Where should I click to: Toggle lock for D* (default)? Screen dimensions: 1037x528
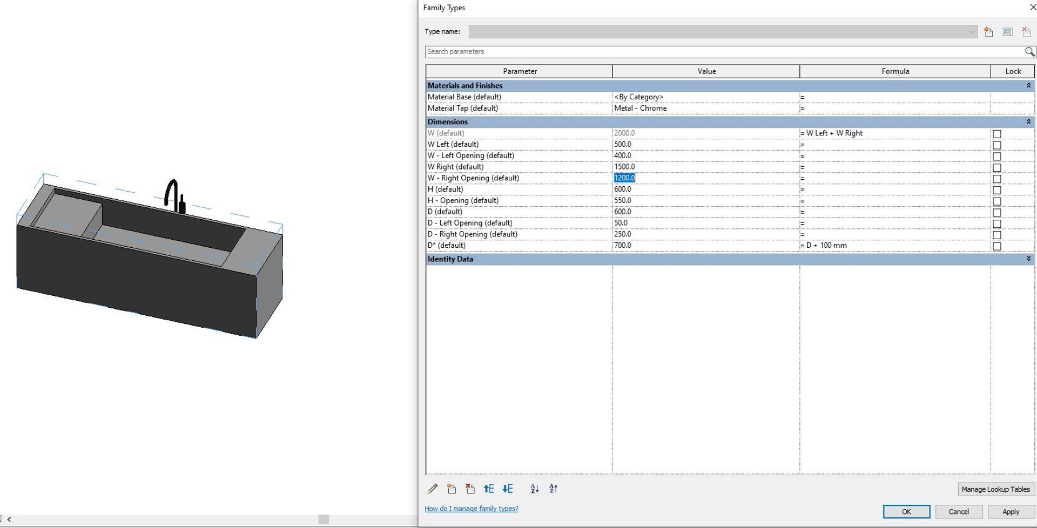click(x=997, y=246)
